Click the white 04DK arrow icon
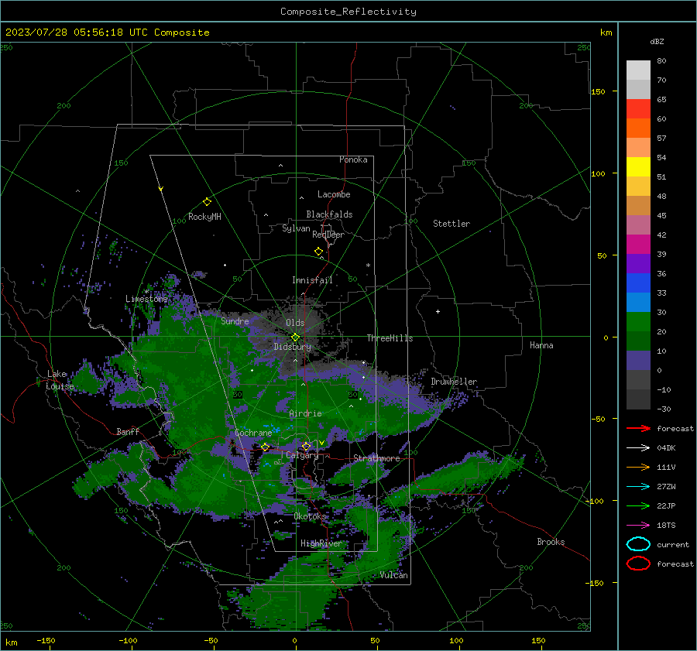Image resolution: width=697 pixels, height=651 pixels. [x=638, y=448]
